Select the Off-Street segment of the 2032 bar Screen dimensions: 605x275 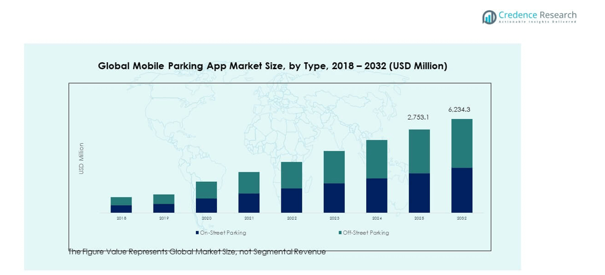click(x=462, y=143)
